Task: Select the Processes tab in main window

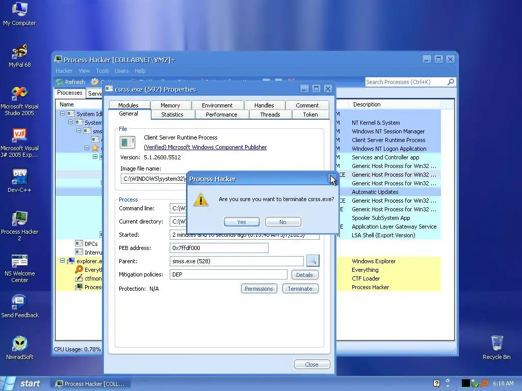Action: click(69, 93)
